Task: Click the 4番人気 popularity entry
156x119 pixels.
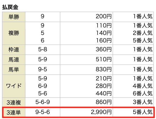Action: pos(143,86)
